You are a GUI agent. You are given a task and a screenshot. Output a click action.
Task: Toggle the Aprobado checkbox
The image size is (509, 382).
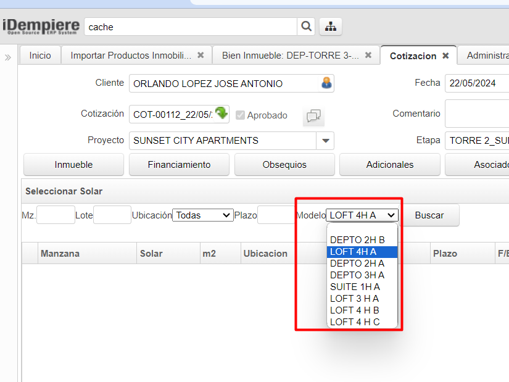pyautogui.click(x=241, y=115)
